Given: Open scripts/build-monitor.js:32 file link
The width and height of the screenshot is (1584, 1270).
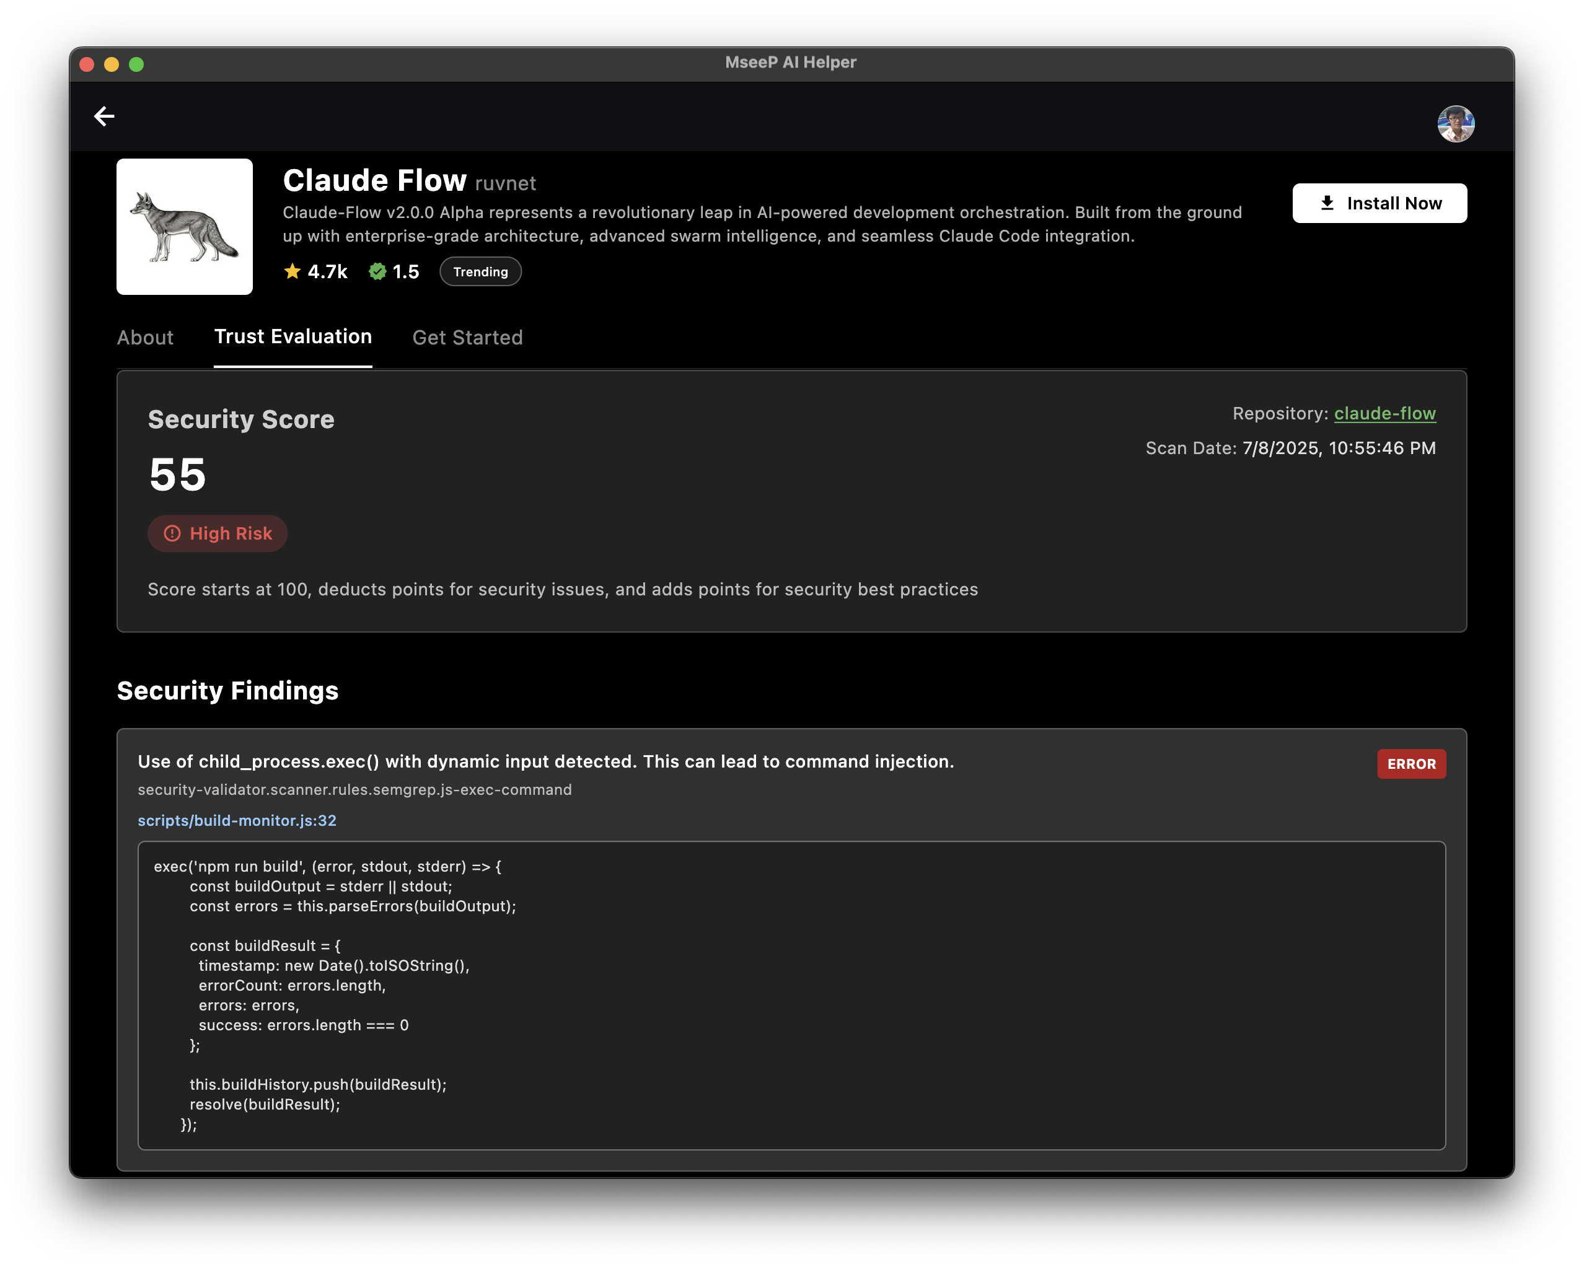Looking at the screenshot, I should (237, 820).
